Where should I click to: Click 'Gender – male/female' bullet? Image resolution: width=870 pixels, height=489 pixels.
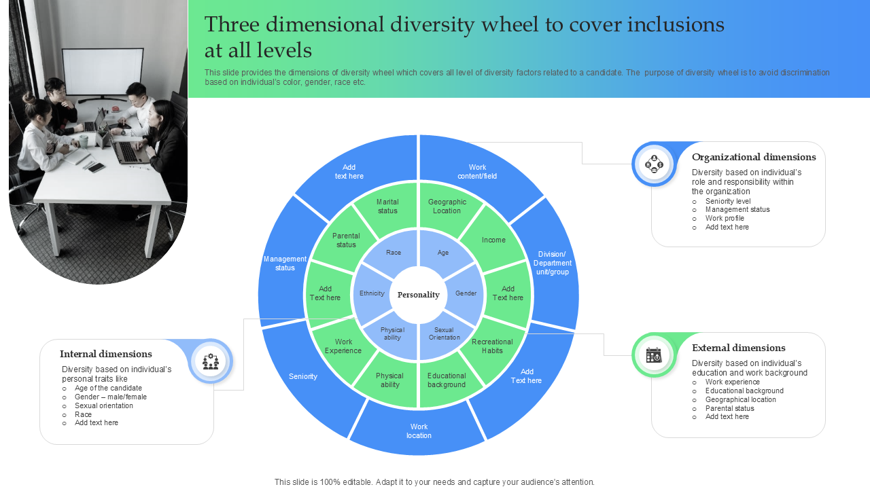click(111, 397)
